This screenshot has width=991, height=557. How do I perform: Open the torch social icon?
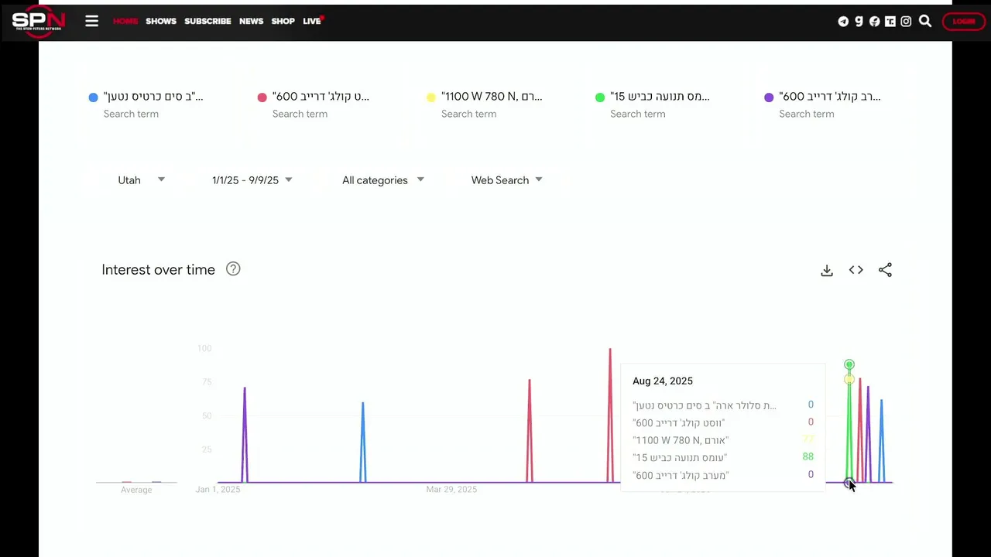pyautogui.click(x=874, y=22)
